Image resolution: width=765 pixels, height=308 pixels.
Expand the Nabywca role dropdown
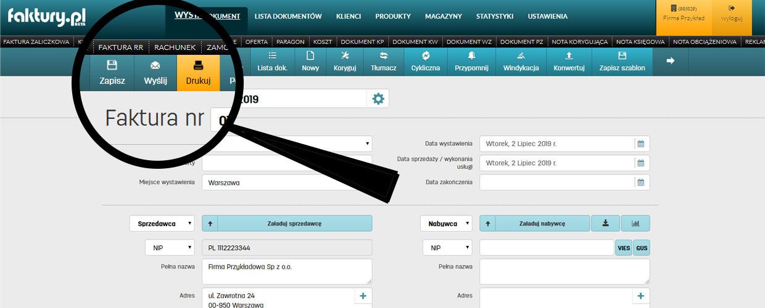446,224
